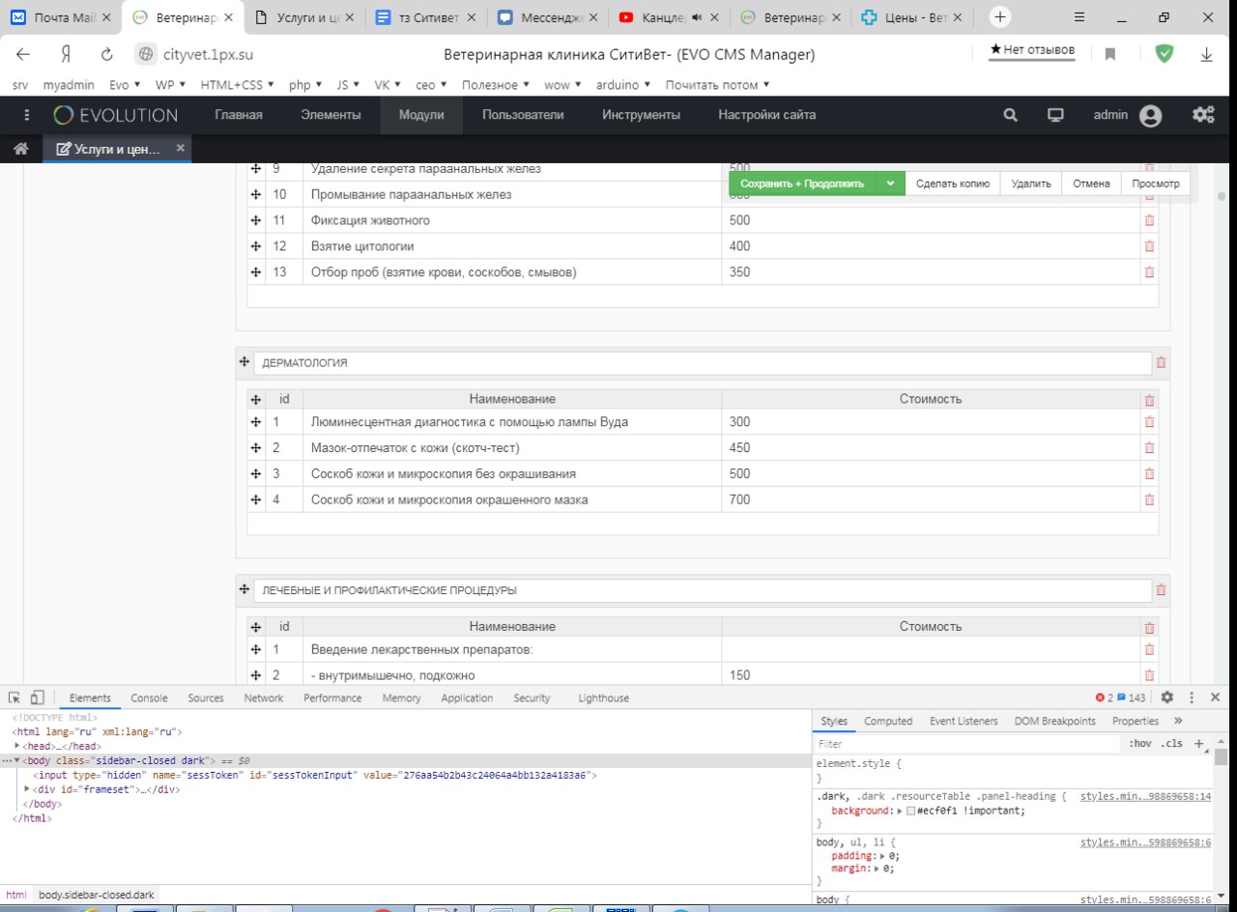Click Удалить button
The image size is (1237, 912).
pos(1031,184)
